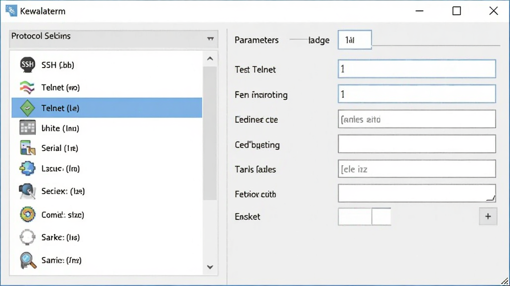The height and width of the screenshot is (286, 510).
Task: Click the protocol list scroll-up arrow
Action: pos(210,59)
